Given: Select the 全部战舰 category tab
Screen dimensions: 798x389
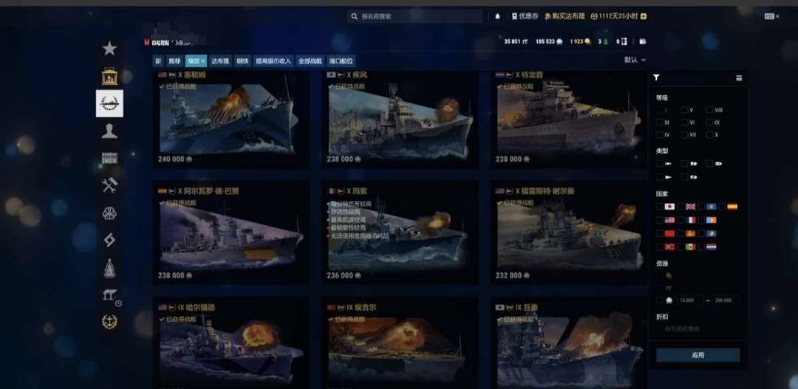Looking at the screenshot, I should coord(310,61).
